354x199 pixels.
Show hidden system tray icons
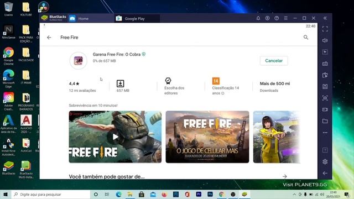click(x=294, y=194)
